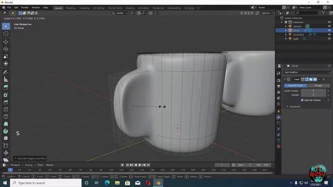Screen dimensions: 333x187
Task: Uncheck the Collection exclude checkbox
Action: pos(286,22)
